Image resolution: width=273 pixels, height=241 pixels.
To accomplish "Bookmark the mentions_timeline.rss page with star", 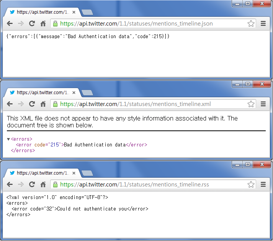I will [251, 184].
